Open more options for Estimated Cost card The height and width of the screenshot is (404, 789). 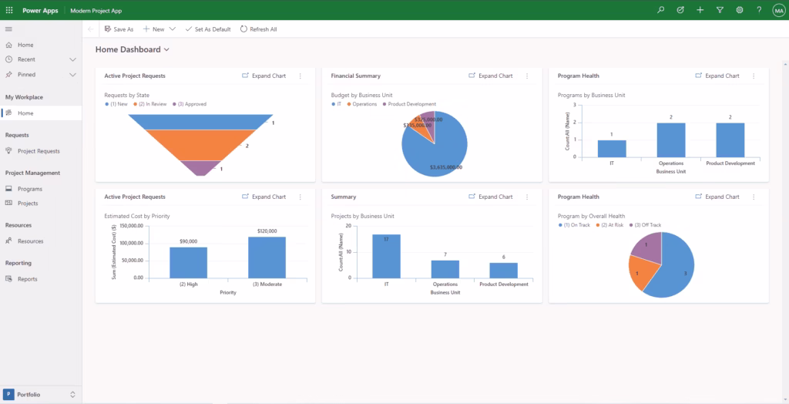pos(300,197)
